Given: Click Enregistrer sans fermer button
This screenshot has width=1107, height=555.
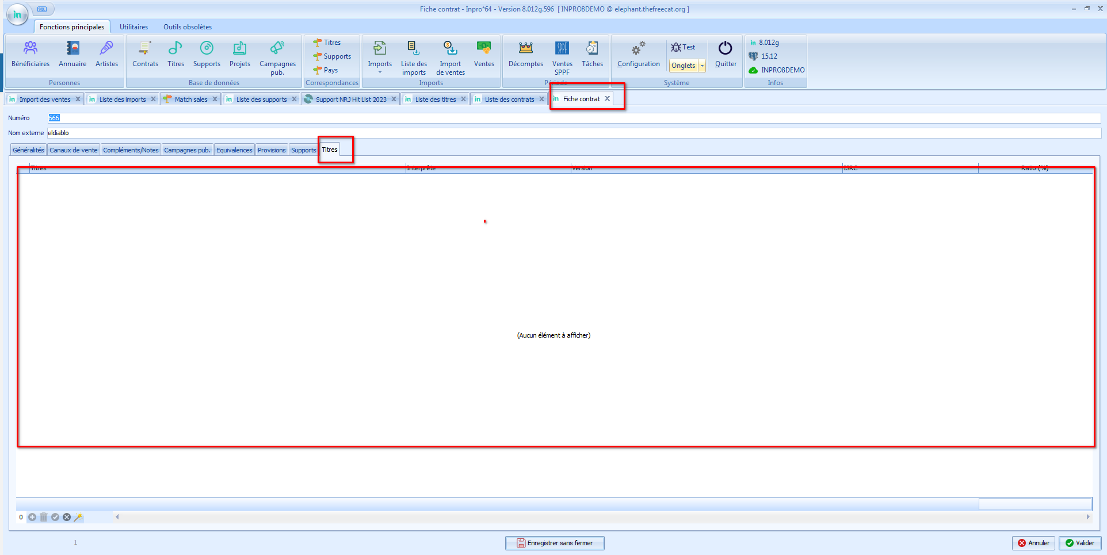Looking at the screenshot, I should pyautogui.click(x=555, y=543).
